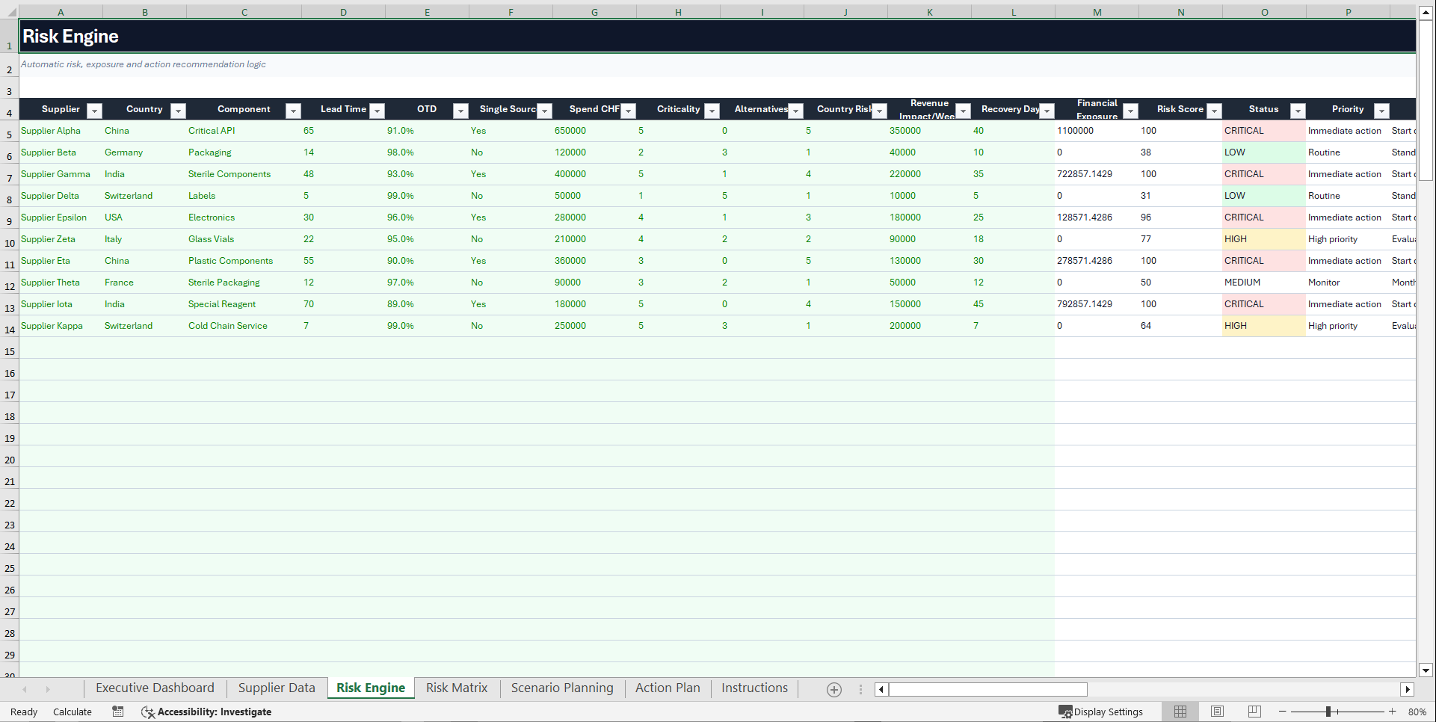Click Supplier Zeta's HIGH status cell
Image resolution: width=1436 pixels, height=722 pixels.
point(1264,239)
